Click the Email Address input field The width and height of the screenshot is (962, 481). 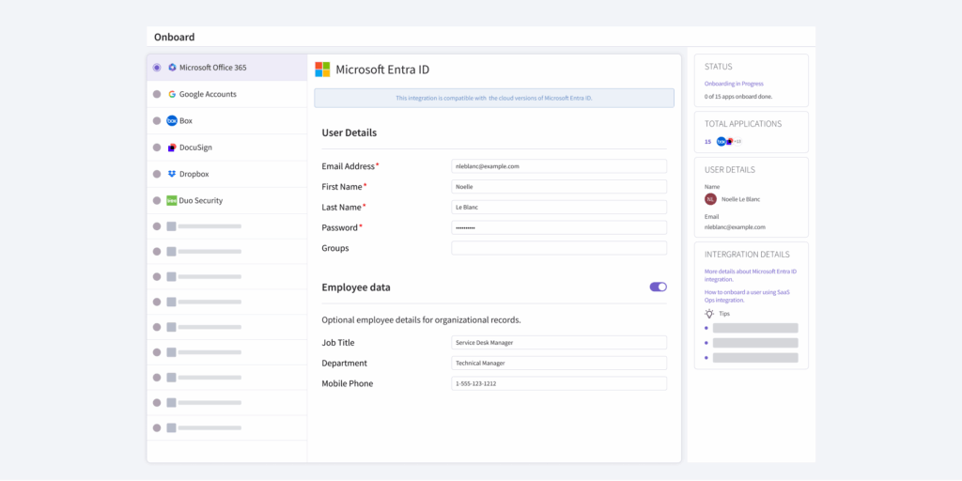click(559, 166)
